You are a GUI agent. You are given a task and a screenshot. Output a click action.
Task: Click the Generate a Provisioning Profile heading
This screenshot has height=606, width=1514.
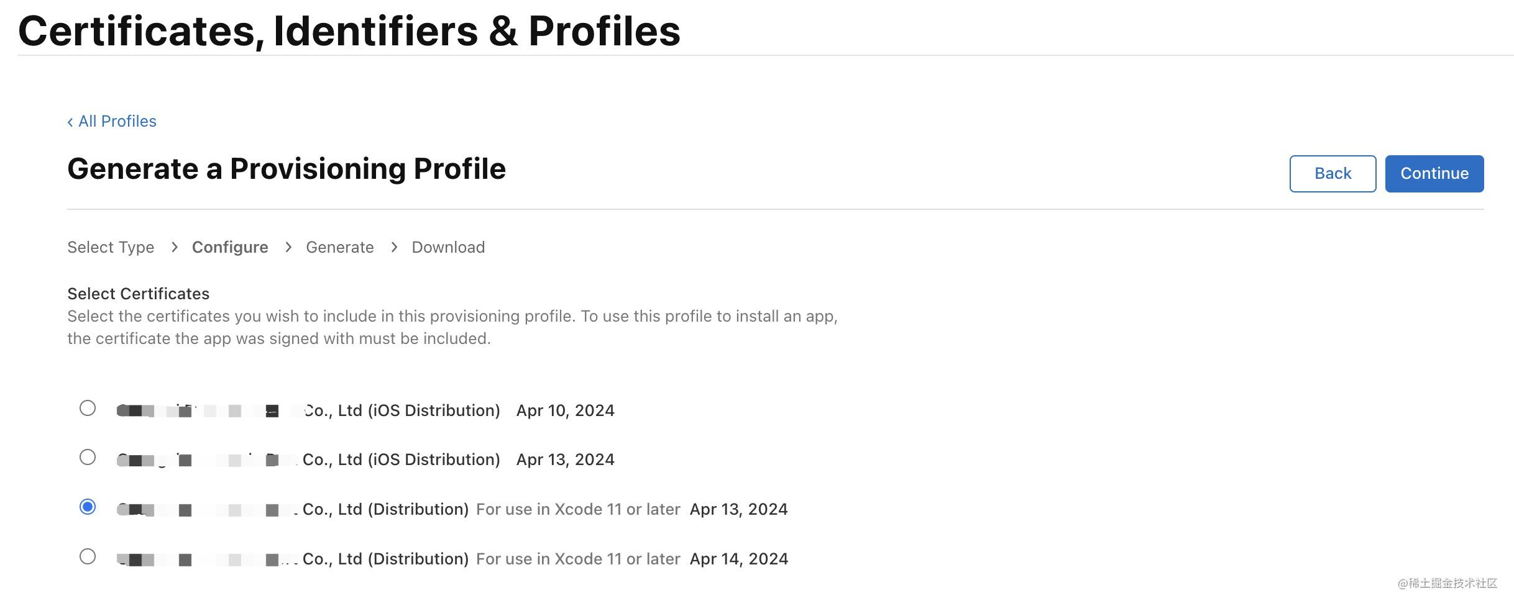pyautogui.click(x=287, y=169)
